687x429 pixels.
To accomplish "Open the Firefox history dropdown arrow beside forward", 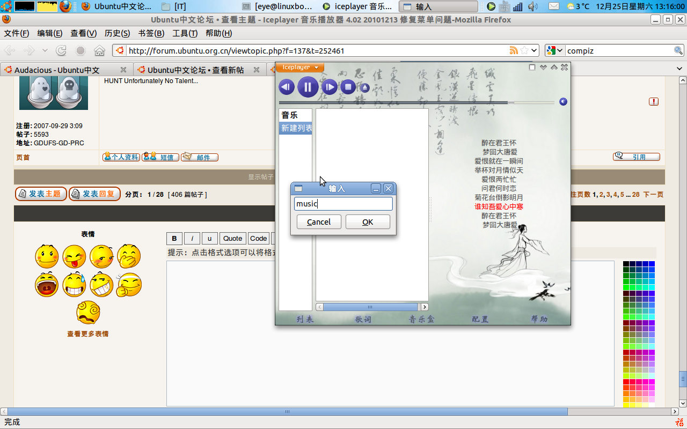I will pyautogui.click(x=45, y=51).
